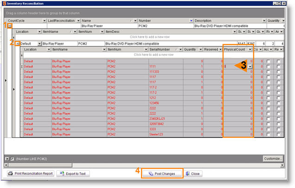Toggle first checkbox in serial 111333 row
Screen dimensions: 295x188
click(x=268, y=72)
